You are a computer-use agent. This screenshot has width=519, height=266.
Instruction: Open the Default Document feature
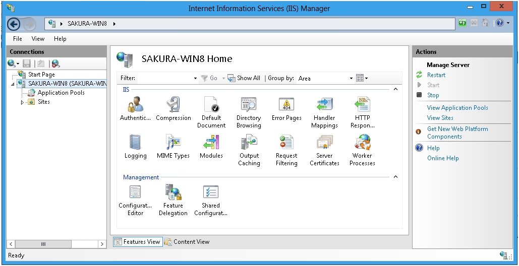click(211, 113)
